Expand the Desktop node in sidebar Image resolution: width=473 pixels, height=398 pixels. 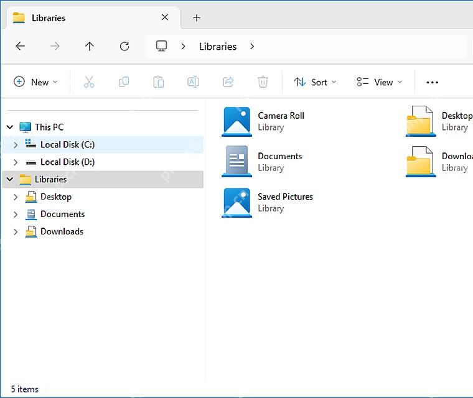point(16,197)
